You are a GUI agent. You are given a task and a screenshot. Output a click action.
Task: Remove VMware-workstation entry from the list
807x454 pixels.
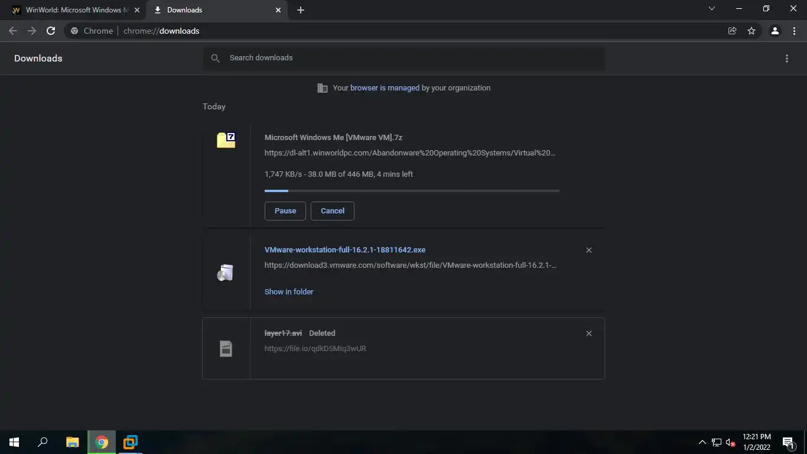click(589, 250)
